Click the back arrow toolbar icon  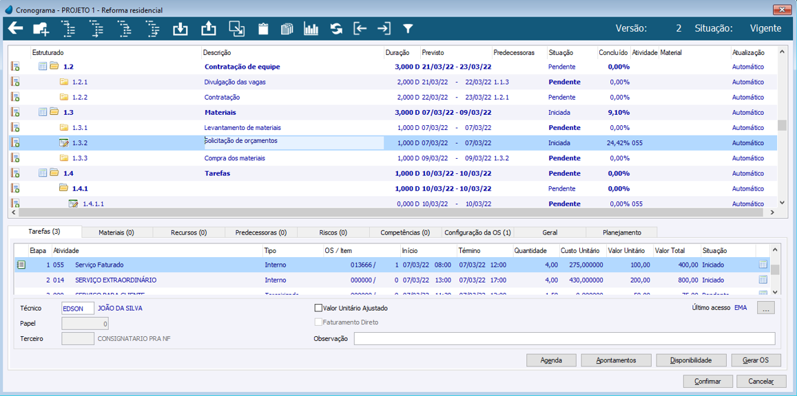[x=15, y=28]
